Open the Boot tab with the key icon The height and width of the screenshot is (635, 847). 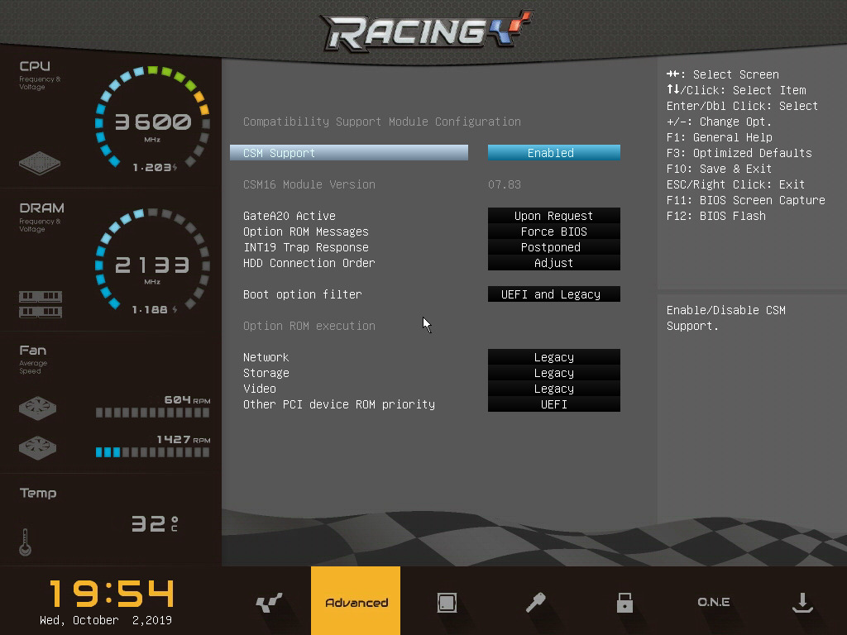click(536, 602)
